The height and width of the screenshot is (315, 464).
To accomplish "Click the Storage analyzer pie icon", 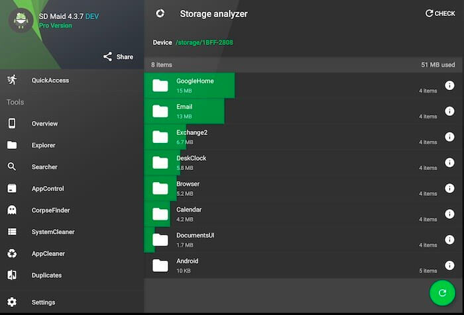I will coord(160,13).
